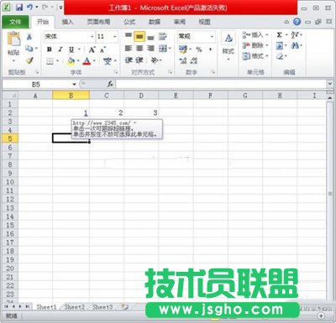
Task: Select the Format Painter brush
Action: click(x=29, y=60)
